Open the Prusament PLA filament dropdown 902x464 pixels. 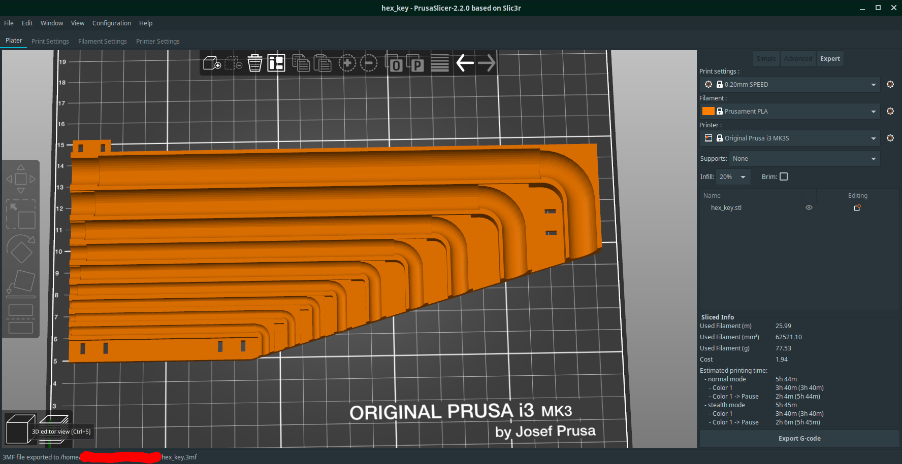[790, 112]
